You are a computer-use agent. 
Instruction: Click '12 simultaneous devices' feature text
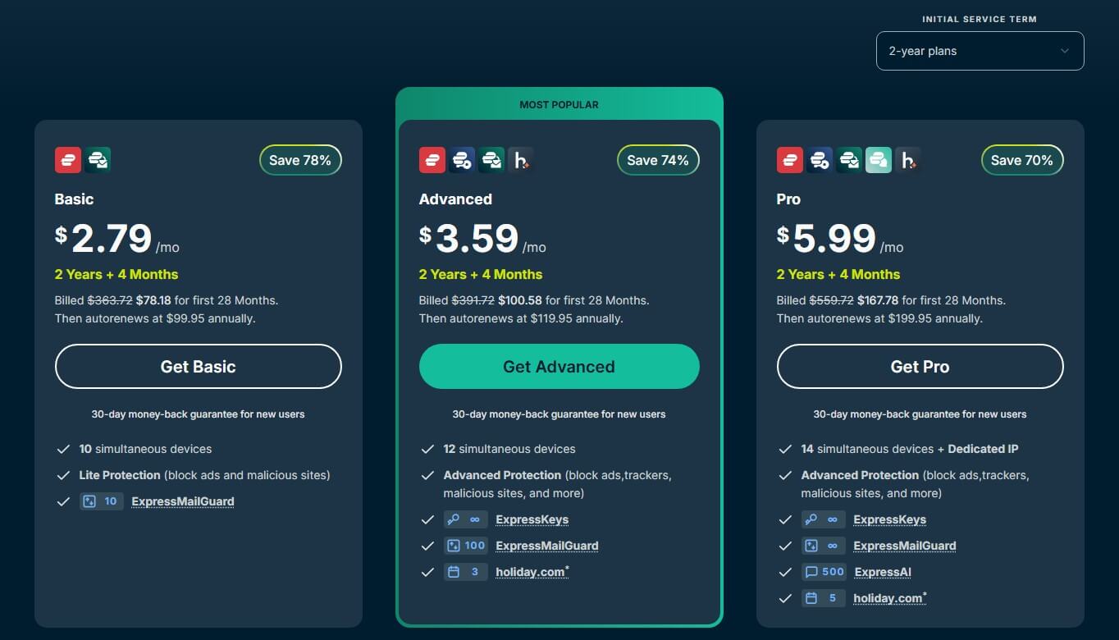tap(509, 449)
